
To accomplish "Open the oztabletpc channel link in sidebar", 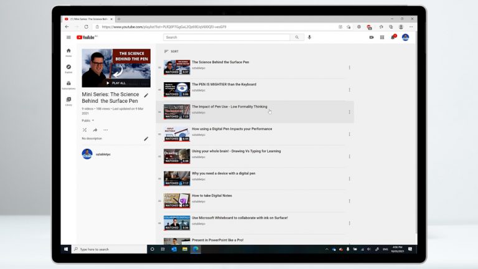I will [105, 154].
